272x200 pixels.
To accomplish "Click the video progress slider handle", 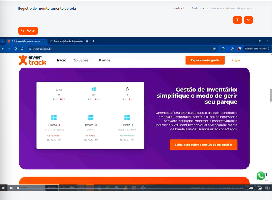I will [18, 188].
